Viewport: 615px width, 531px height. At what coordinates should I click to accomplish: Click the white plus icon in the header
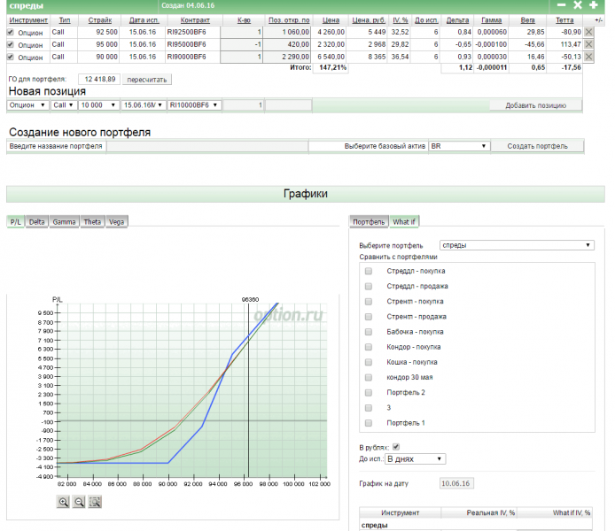pos(593,5)
